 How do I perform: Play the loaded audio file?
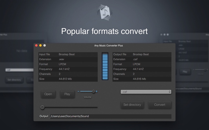pyautogui.click(x=67, y=94)
